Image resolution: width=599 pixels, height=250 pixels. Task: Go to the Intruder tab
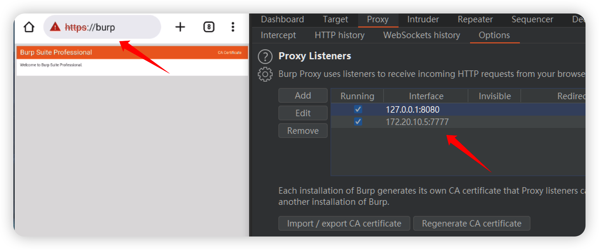(x=423, y=19)
